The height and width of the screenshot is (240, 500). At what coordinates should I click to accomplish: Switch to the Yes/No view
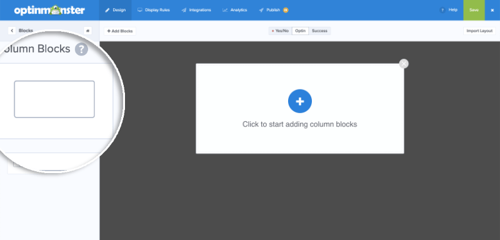[280, 31]
